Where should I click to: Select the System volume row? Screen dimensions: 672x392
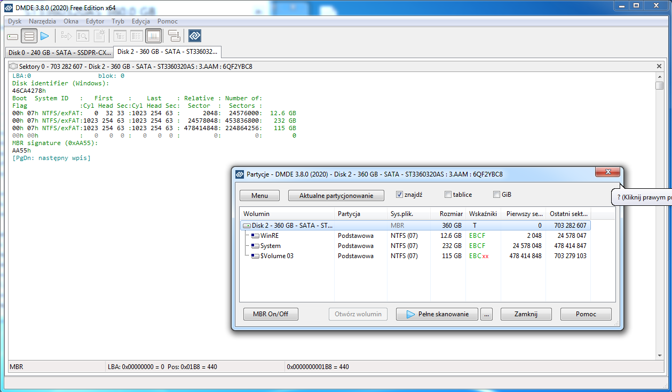coord(416,246)
